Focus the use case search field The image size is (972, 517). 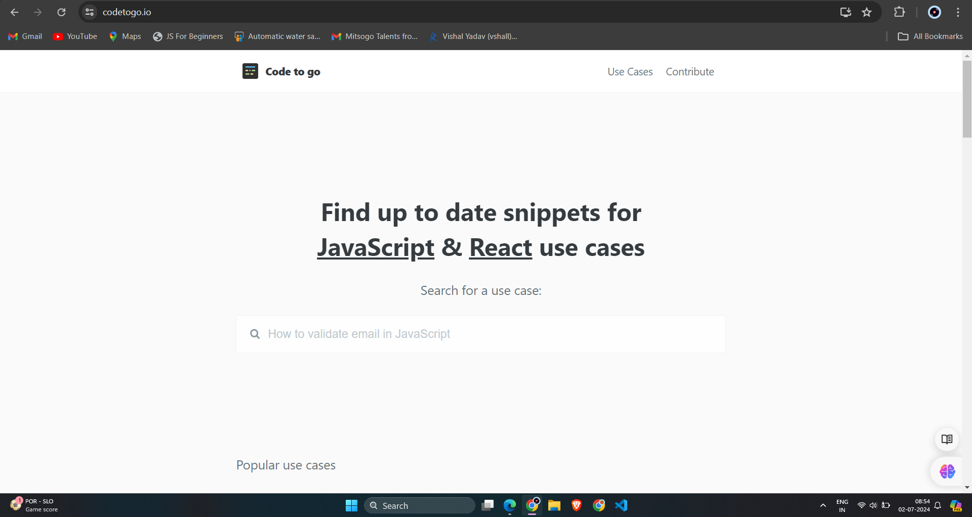tap(481, 334)
